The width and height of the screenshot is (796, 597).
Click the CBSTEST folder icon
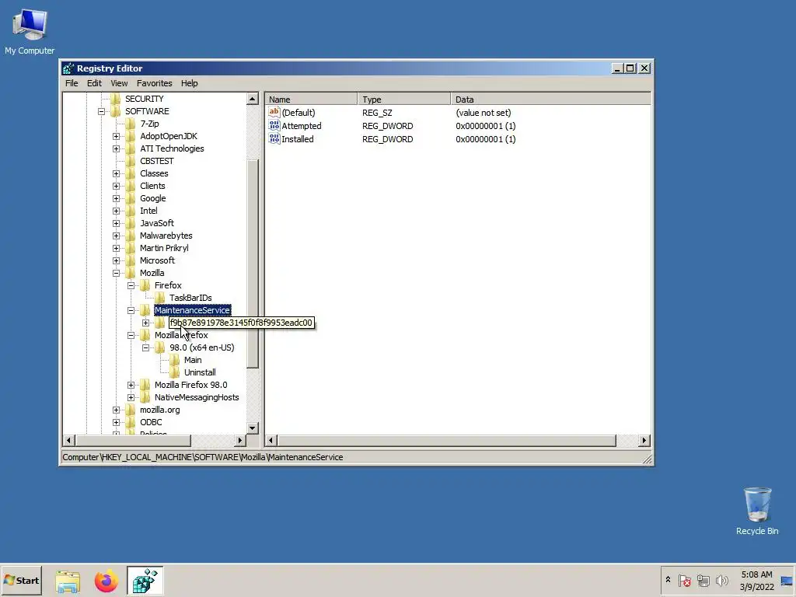point(131,161)
